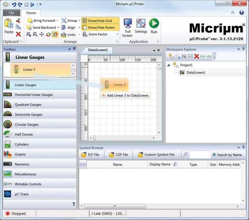This screenshot has width=249, height=220.
Task: Collapse the Project1 tree node
Action: tap(169, 65)
